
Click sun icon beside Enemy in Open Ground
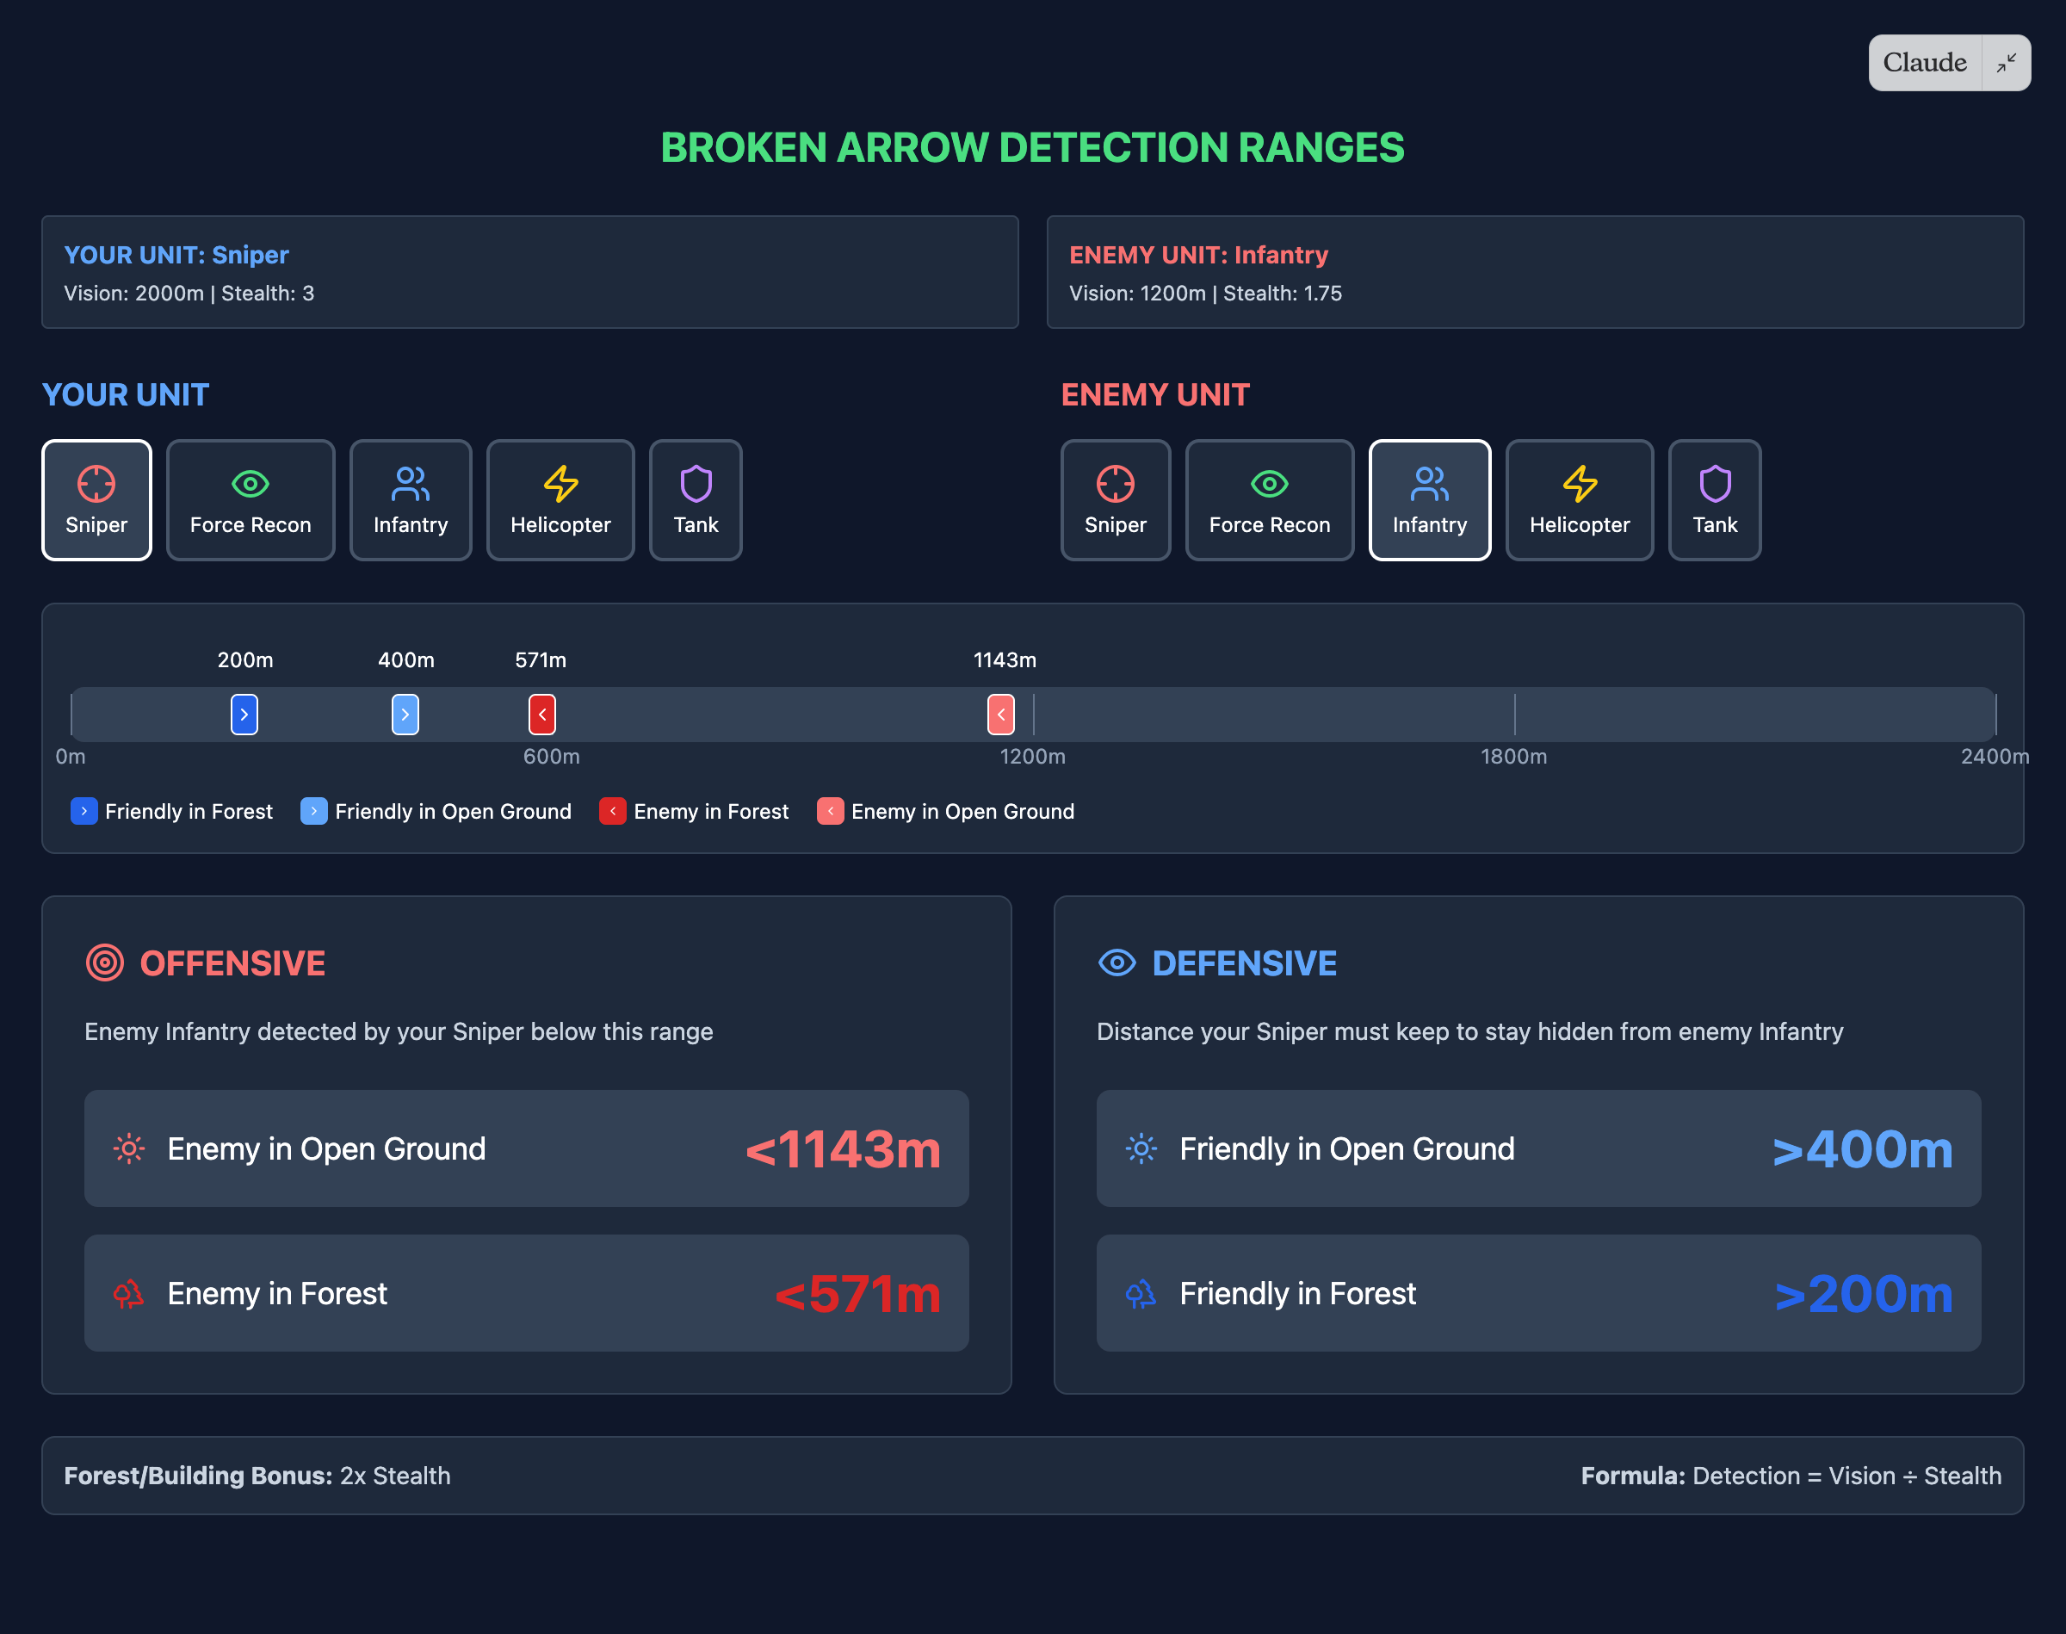[129, 1148]
